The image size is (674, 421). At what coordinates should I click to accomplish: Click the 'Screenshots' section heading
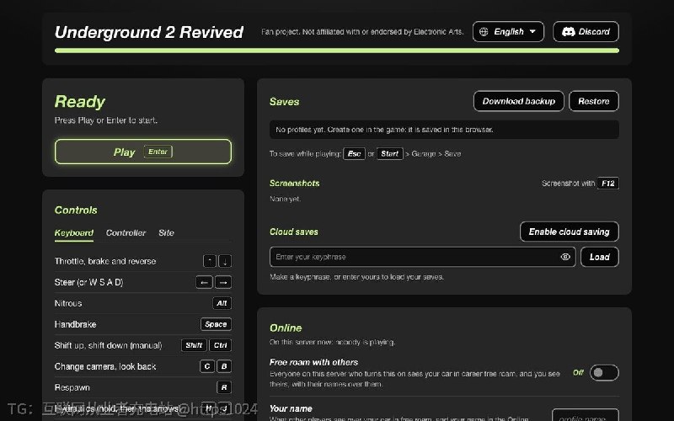pyautogui.click(x=294, y=184)
